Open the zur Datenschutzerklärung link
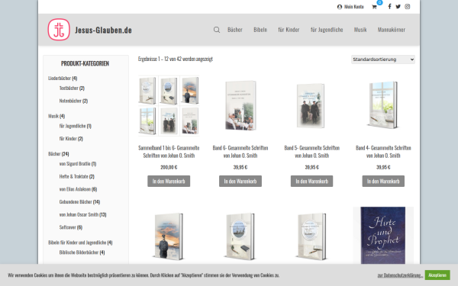The width and height of the screenshot is (458, 286). [400, 275]
